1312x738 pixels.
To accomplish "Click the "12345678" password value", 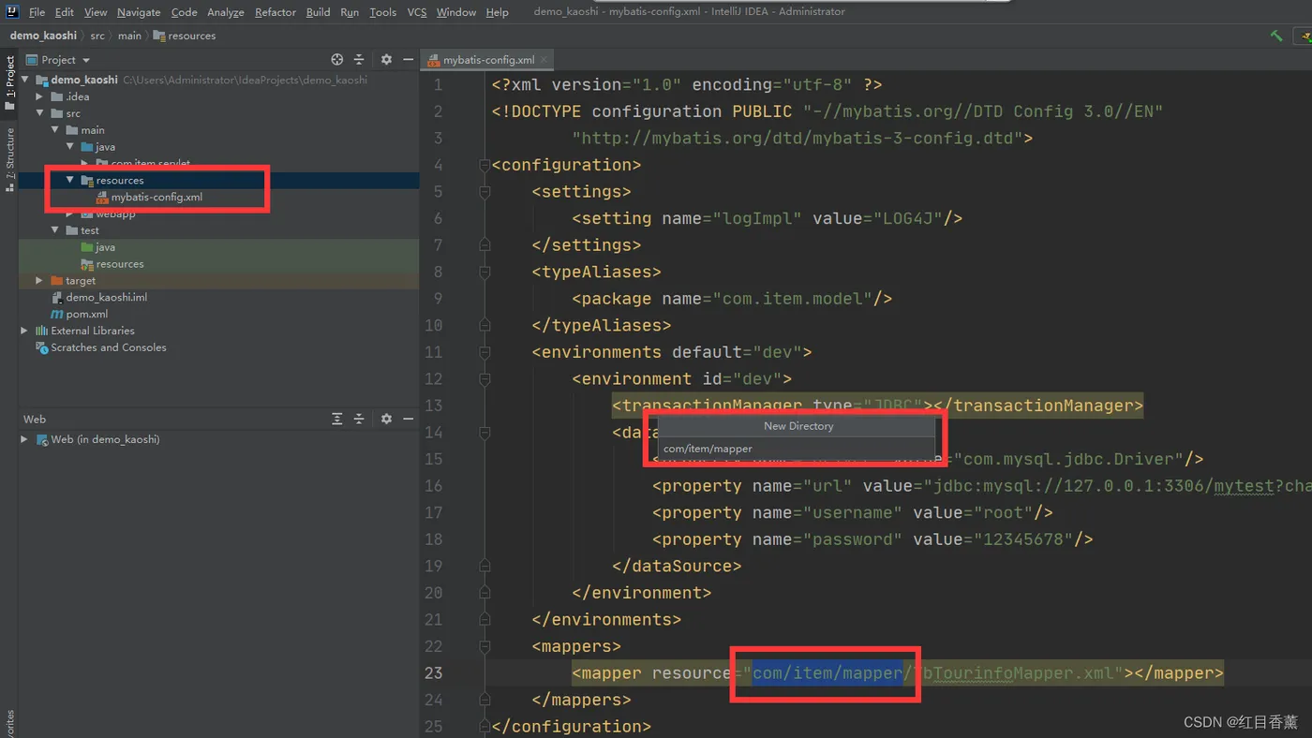I will 1024,539.
